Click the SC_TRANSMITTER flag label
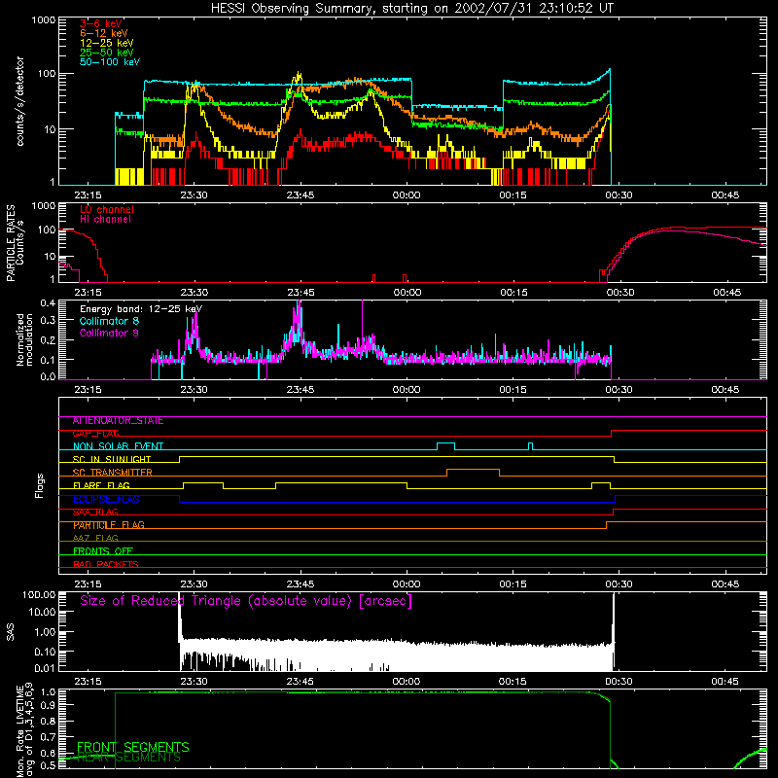Image resolution: width=778 pixels, height=778 pixels. point(112,473)
